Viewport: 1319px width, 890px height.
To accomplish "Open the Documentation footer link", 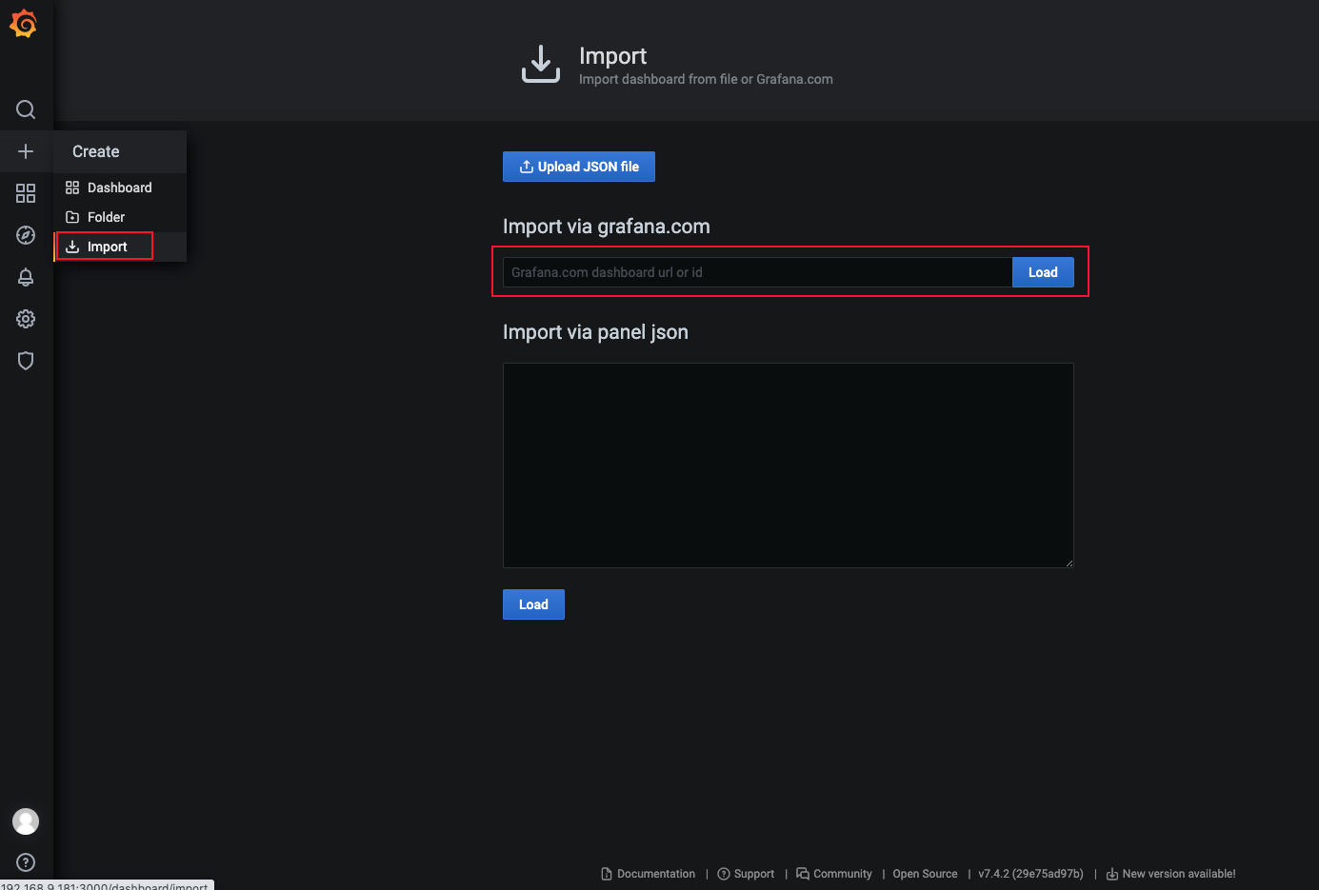I will point(649,874).
